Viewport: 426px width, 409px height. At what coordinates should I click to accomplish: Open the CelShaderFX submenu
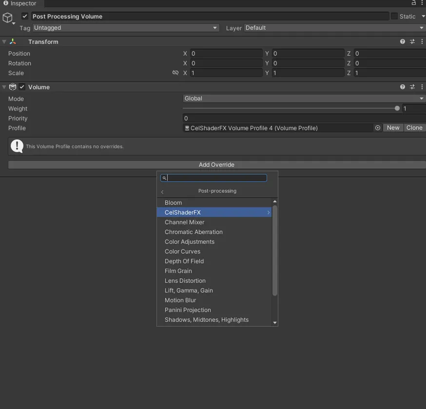(x=214, y=212)
